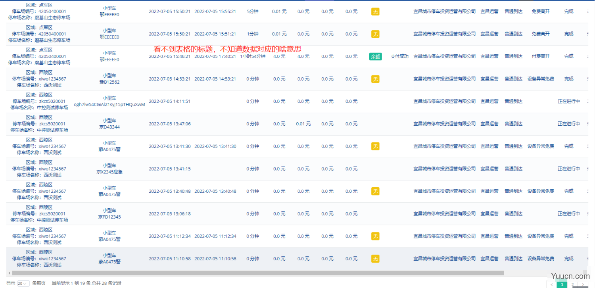Image resolution: width=595 pixels, height=288 pixels.
Task: Click 正在进行中 status in 13:41:15 row
Action: point(569,169)
